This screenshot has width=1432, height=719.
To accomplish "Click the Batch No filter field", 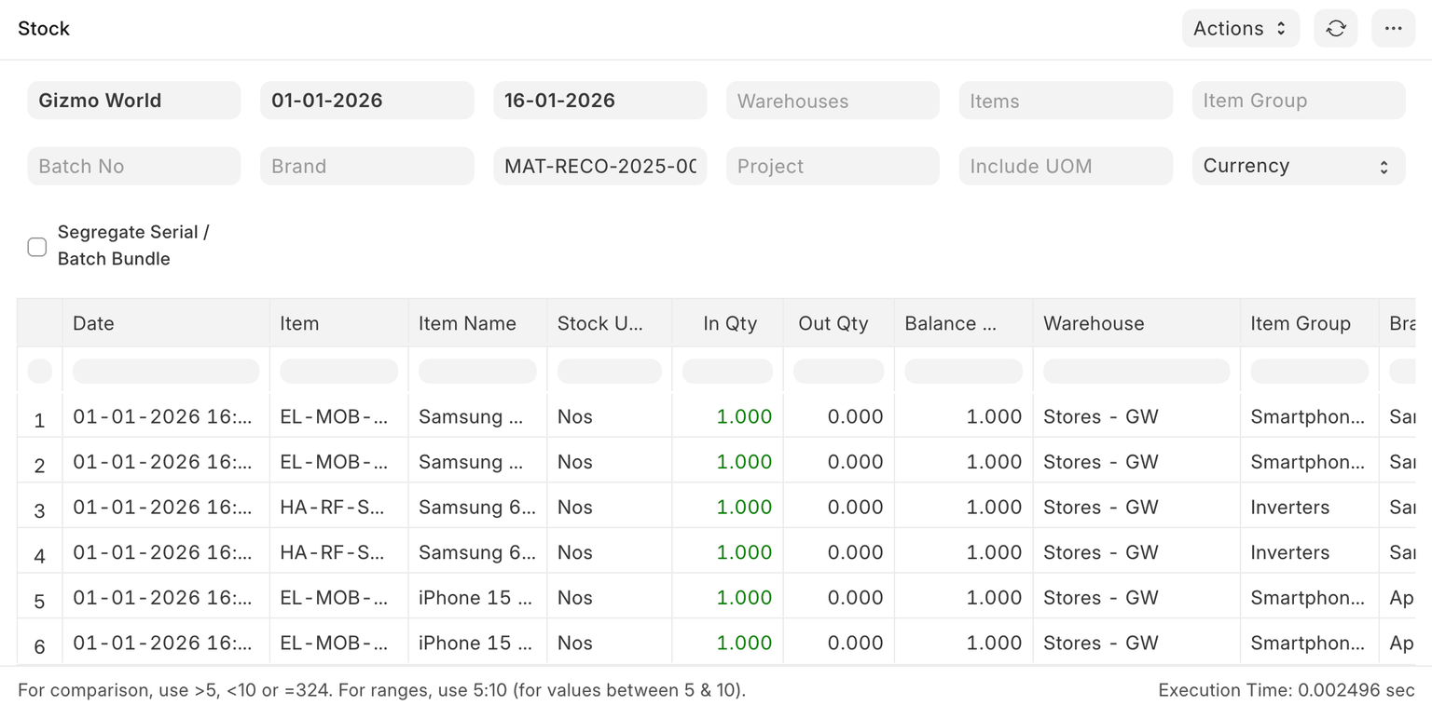I will [x=133, y=167].
